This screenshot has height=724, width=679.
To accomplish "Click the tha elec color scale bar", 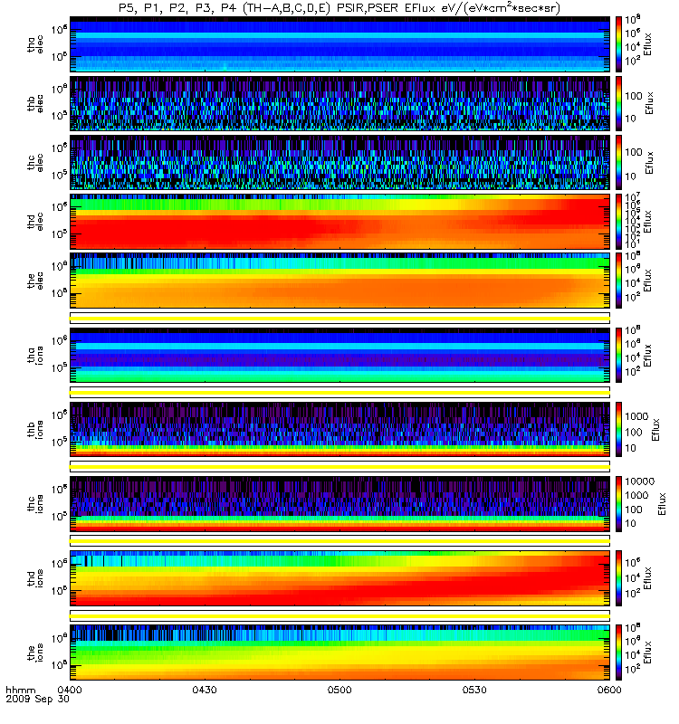I will click(x=618, y=44).
